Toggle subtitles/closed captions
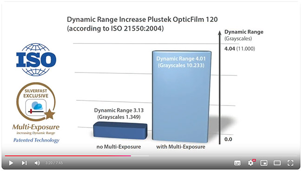The height and width of the screenshot is (171, 302). (x=237, y=163)
